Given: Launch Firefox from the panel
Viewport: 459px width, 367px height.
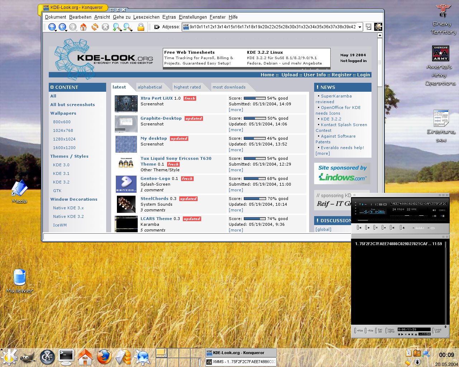Looking at the screenshot, I should [104, 357].
